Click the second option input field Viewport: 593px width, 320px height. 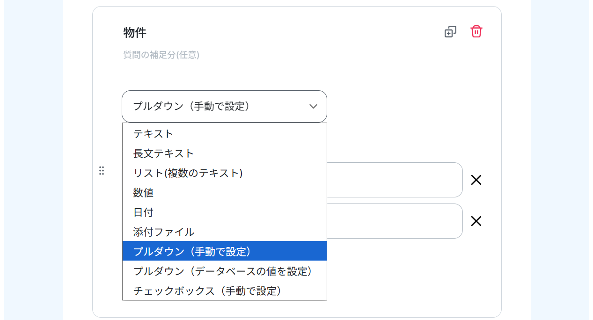[x=395, y=221]
